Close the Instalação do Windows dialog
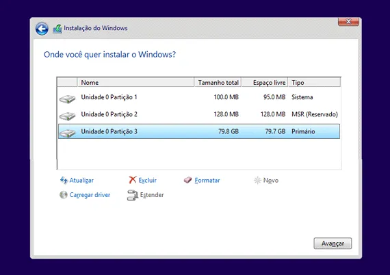This screenshot has width=390, height=275. click(348, 22)
